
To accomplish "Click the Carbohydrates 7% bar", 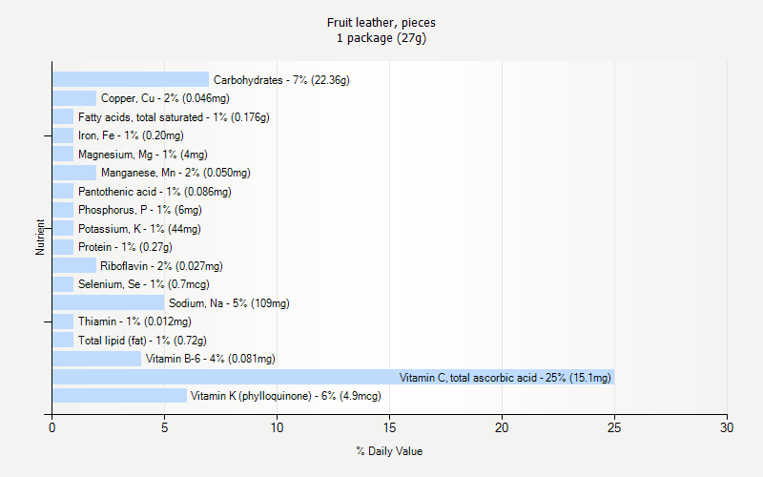I will point(131,79).
